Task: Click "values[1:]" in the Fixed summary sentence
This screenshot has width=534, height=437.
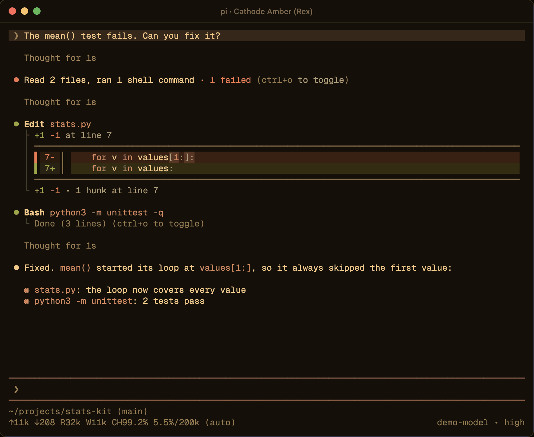Action: [x=225, y=268]
